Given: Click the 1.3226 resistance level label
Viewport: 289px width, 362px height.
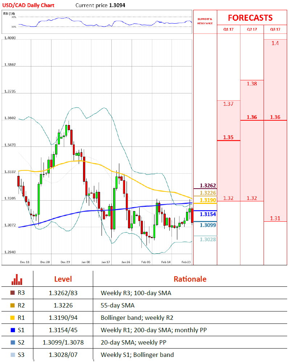Looking at the screenshot, I should pos(208,193).
